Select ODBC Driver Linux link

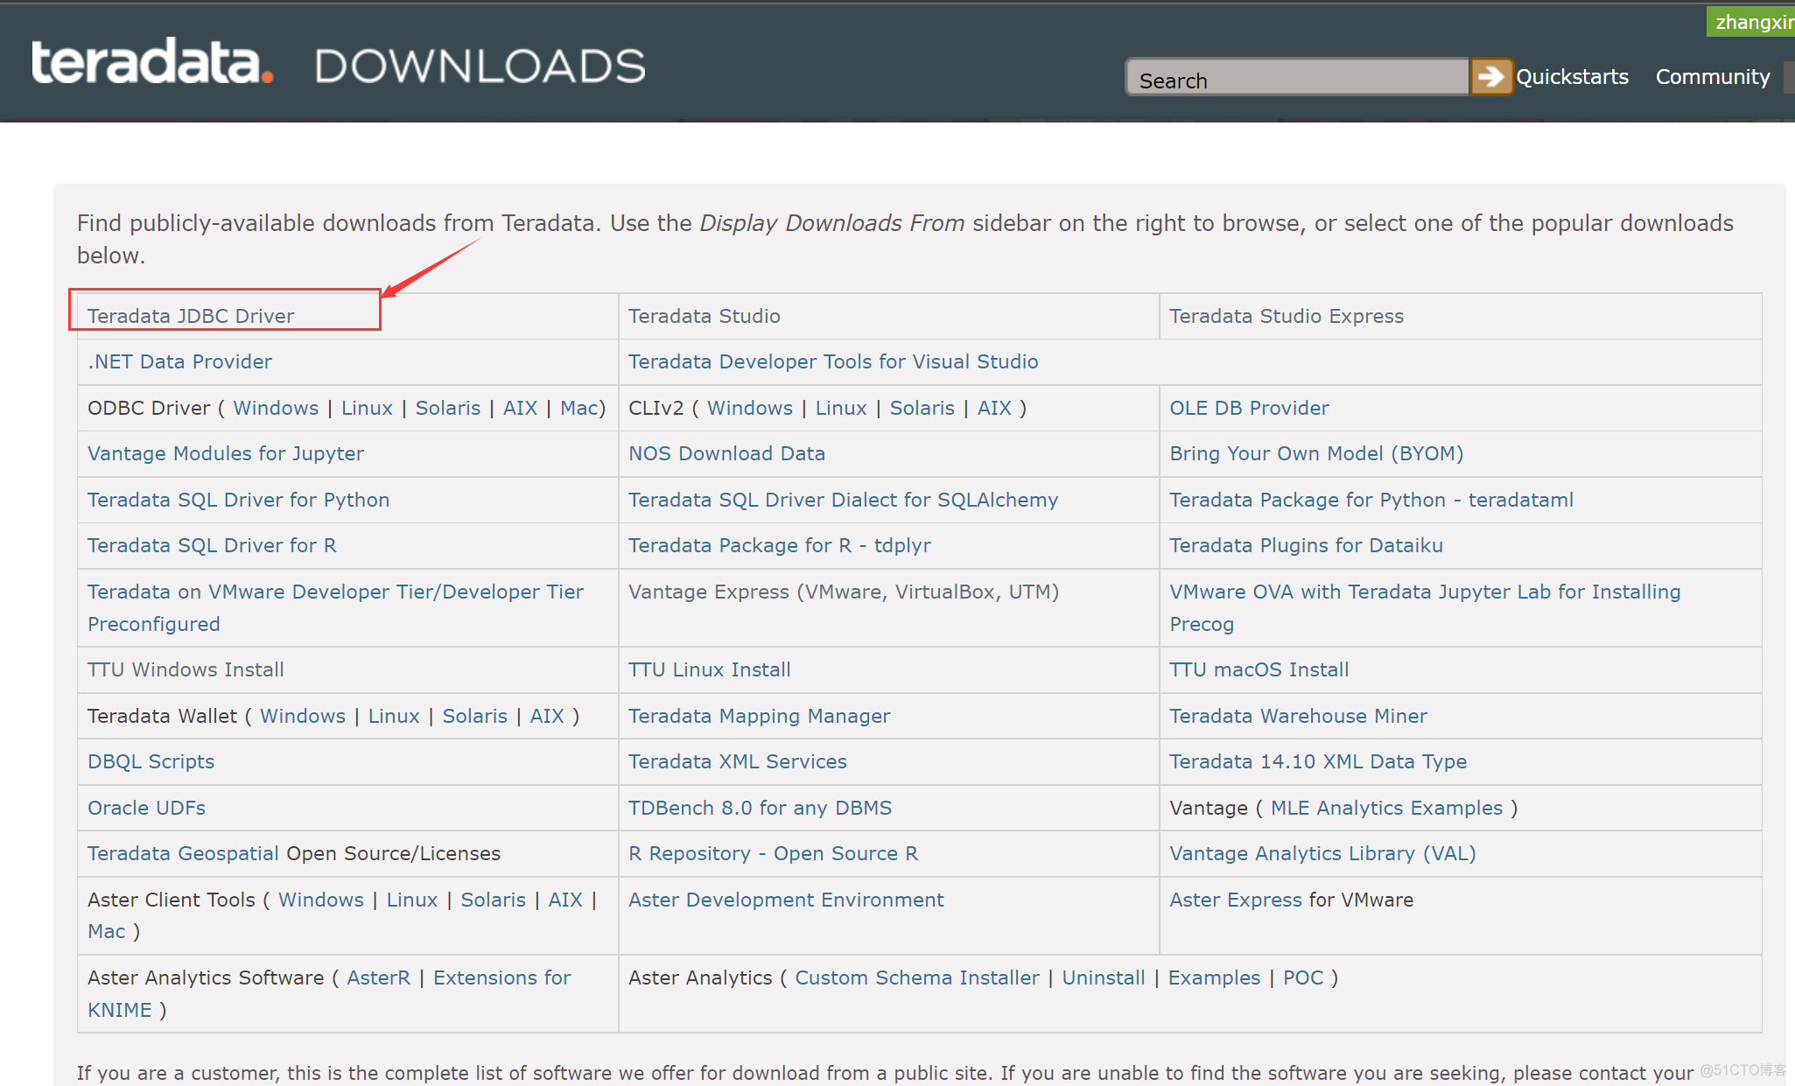(x=367, y=408)
